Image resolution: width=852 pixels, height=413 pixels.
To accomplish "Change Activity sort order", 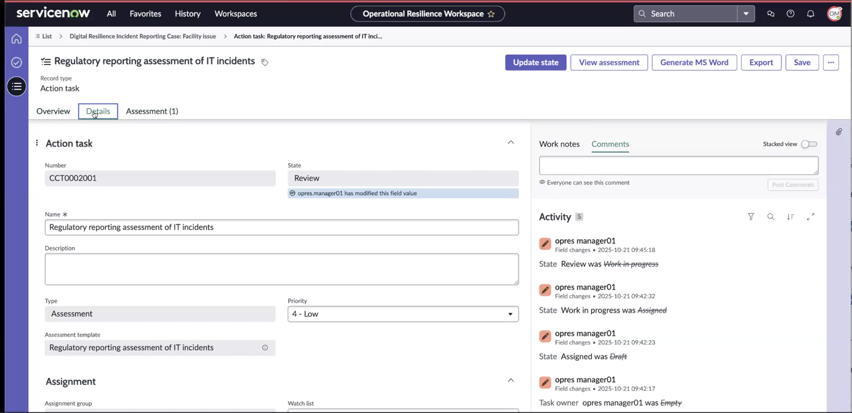I will [x=791, y=217].
